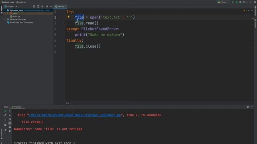Place cursor on 'finally:' keyword in code
The width and height of the screenshot is (257, 144).
click(x=75, y=40)
